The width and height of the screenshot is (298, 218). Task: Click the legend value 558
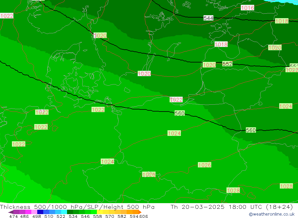pos(97,216)
